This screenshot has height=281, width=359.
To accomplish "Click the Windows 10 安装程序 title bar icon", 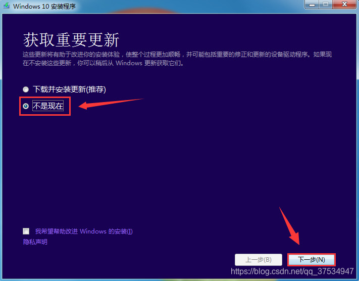I will pyautogui.click(x=7, y=6).
